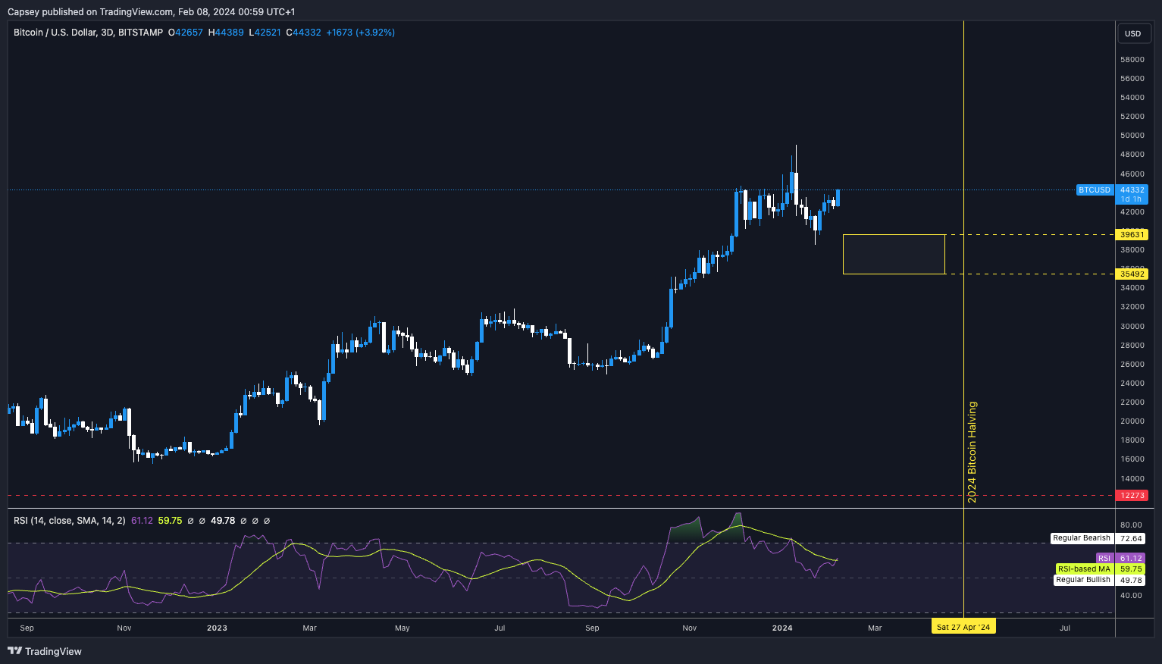
Task: Select the blue BTCUSD price label
Action: click(x=1094, y=190)
